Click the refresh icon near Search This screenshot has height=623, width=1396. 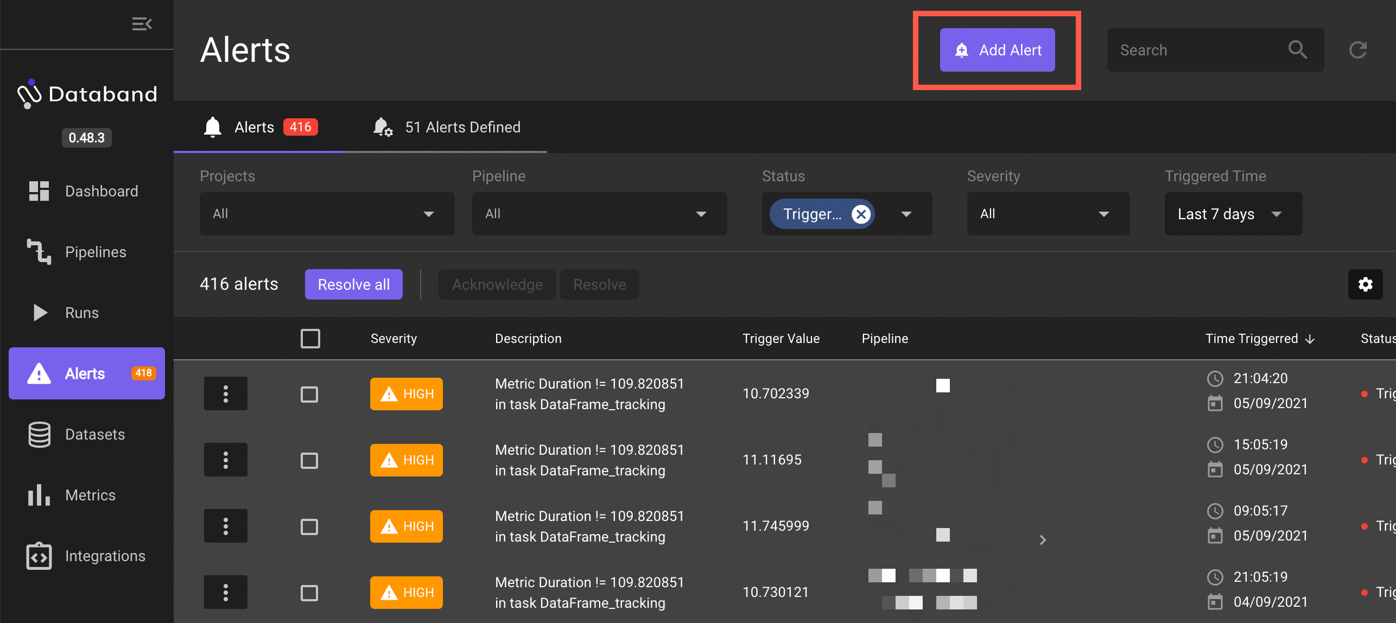(1358, 50)
